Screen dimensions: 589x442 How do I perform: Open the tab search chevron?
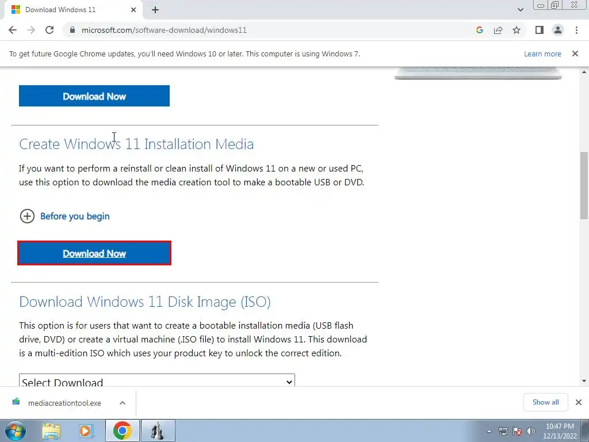point(520,10)
